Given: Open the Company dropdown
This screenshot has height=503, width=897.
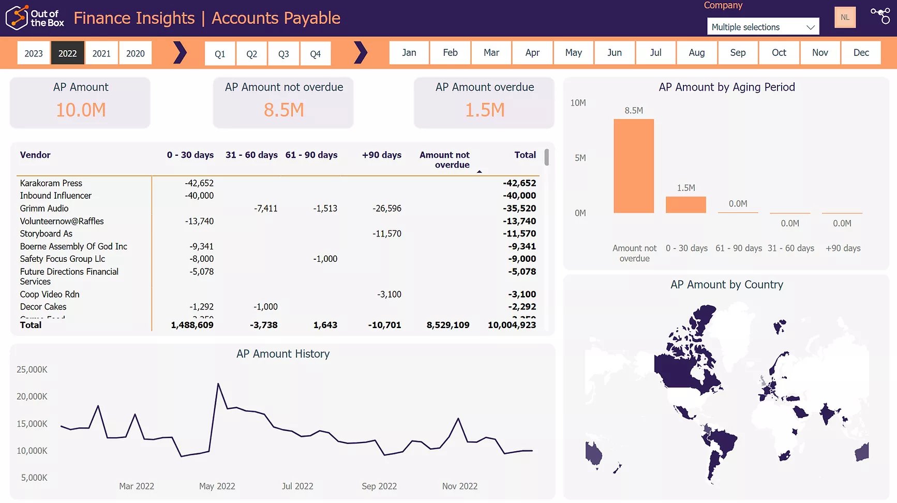Looking at the screenshot, I should 762,27.
